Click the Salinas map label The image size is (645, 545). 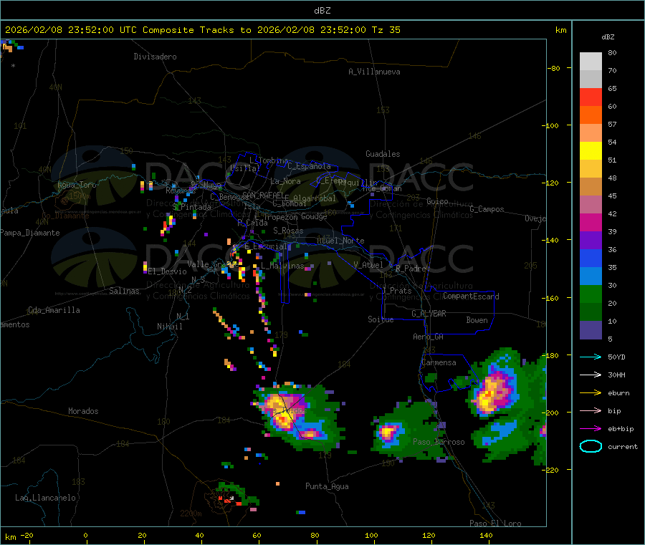click(x=124, y=291)
